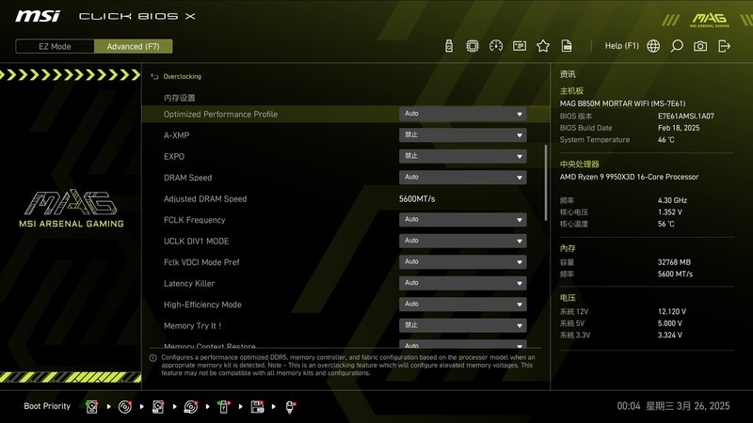Viewport: 753px width, 423px height.
Task: Expand the Latency Killer dropdown
Action: pos(462,283)
